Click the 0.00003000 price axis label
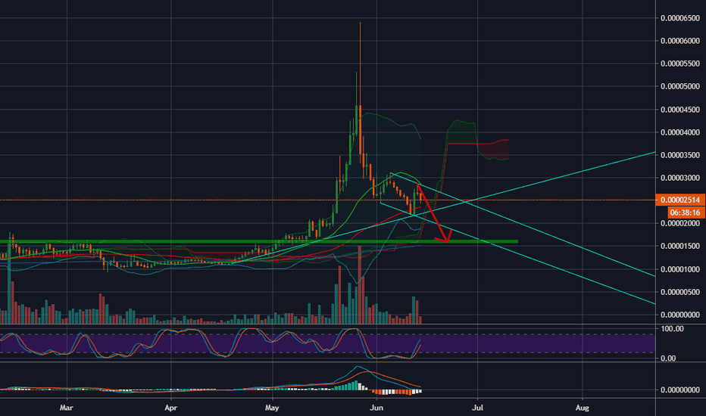 click(x=680, y=178)
